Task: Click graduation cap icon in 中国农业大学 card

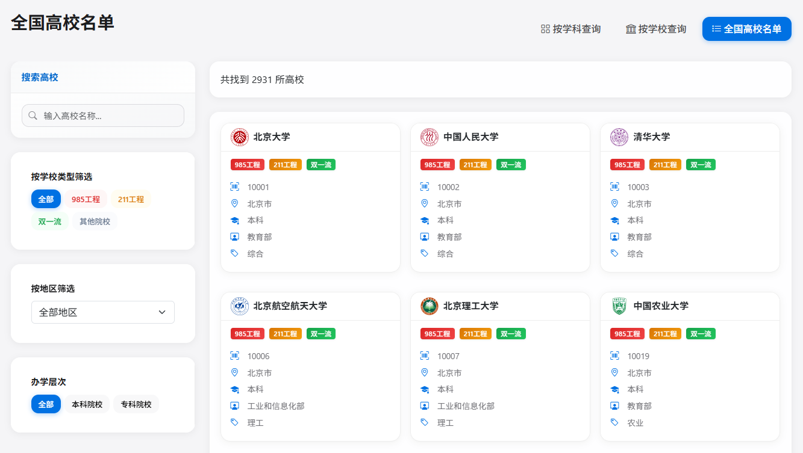Action: [x=614, y=389]
